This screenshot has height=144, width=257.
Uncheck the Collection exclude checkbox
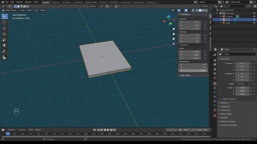220,13
